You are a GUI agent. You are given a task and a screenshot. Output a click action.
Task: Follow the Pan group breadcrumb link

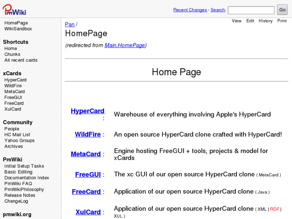pyautogui.click(x=69, y=25)
